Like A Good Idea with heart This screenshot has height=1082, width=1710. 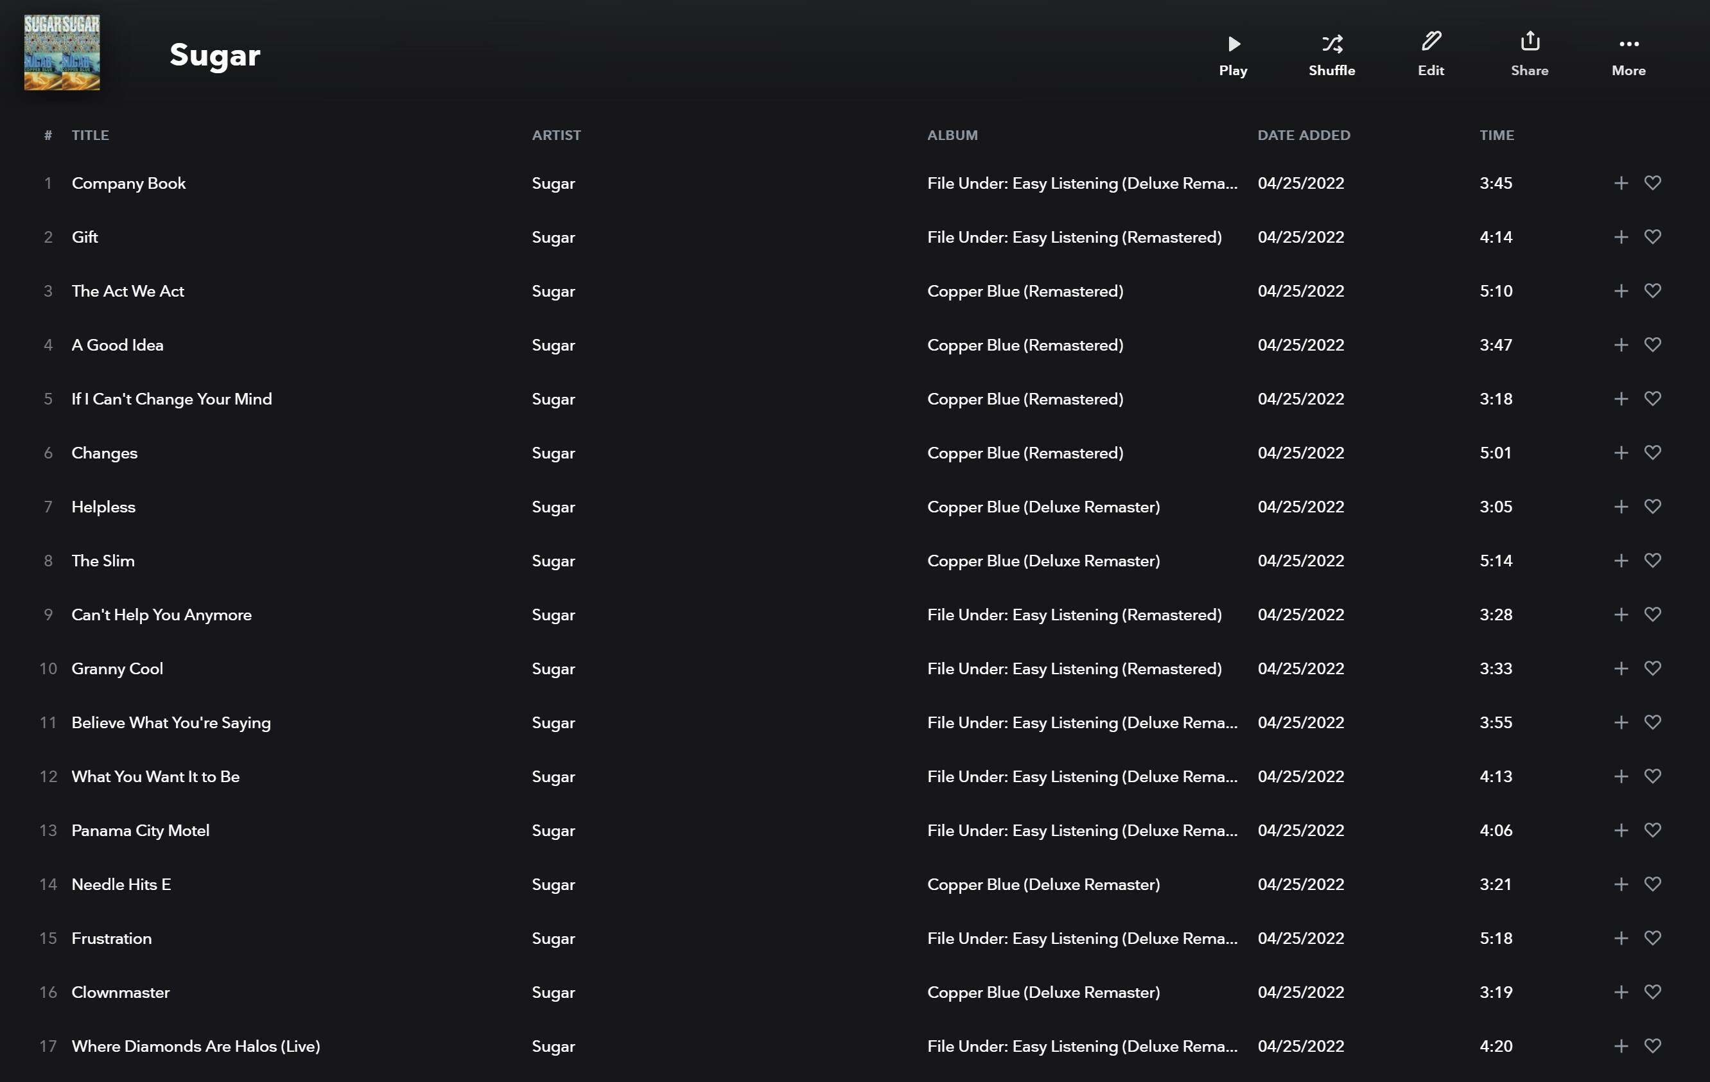coord(1652,345)
